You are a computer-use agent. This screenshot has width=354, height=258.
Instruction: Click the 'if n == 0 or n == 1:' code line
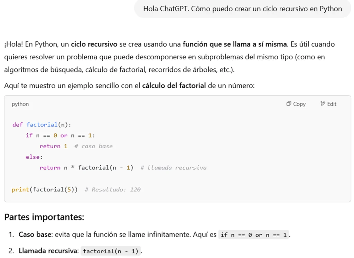[60, 136]
